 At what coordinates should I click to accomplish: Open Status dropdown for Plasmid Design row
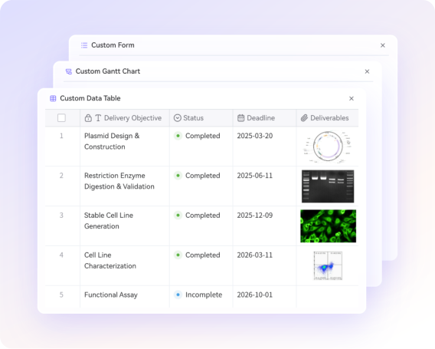[x=198, y=136]
